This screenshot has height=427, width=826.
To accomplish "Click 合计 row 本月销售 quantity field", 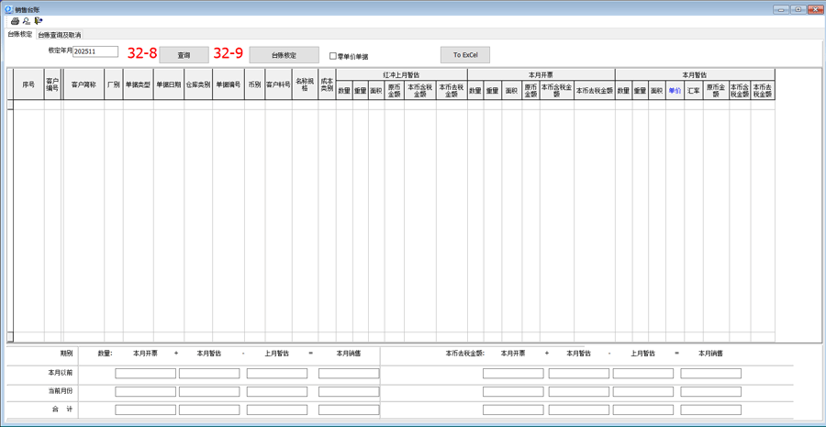I will pos(348,410).
